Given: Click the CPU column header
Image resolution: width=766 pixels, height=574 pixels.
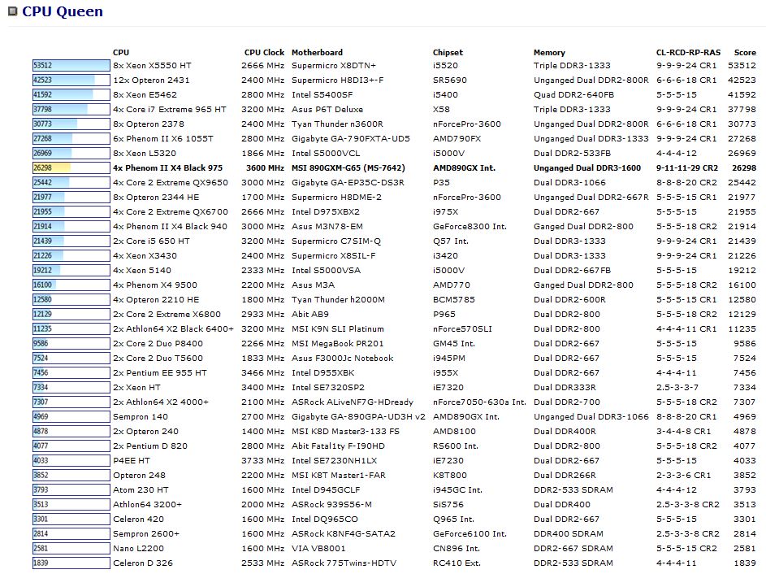Looking at the screenshot, I should coord(120,52).
